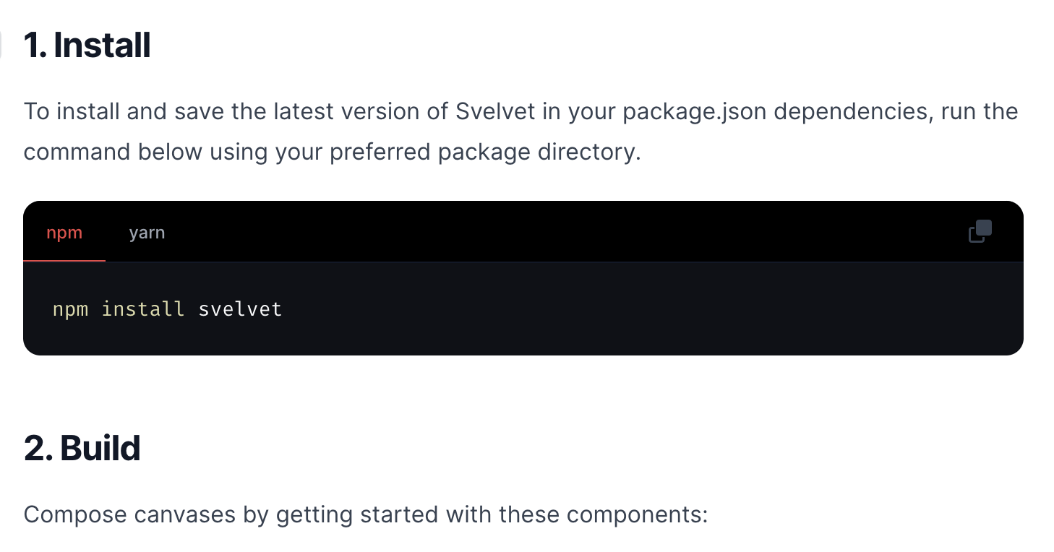Select the 'npm install svelvet' command text
Screen dimensions: 1054x552
click(x=166, y=309)
